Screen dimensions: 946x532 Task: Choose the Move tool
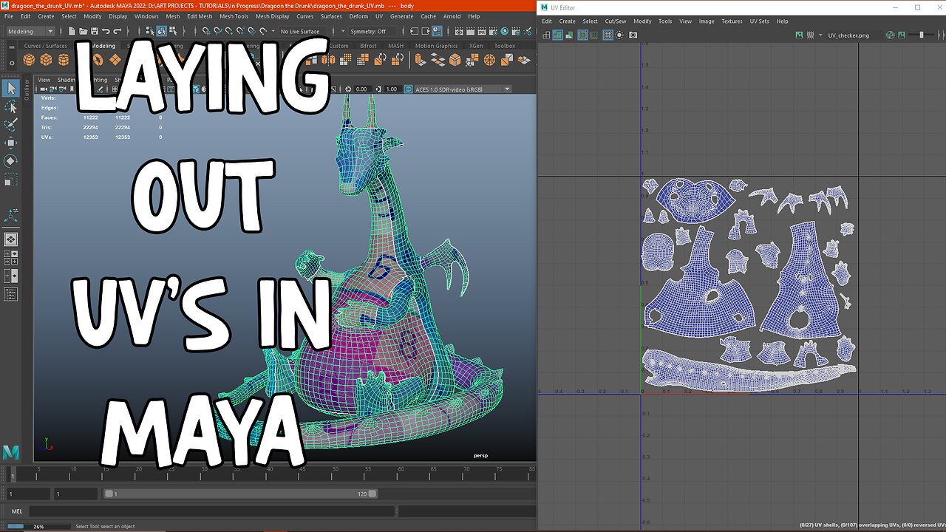click(10, 143)
